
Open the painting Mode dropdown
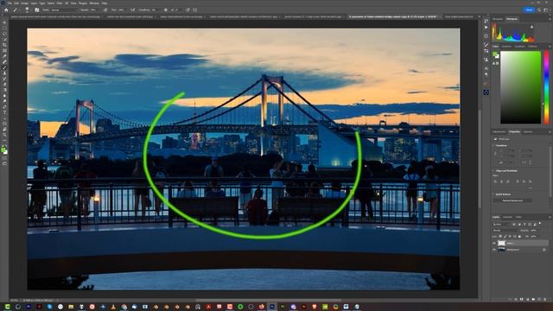[x=64, y=10]
